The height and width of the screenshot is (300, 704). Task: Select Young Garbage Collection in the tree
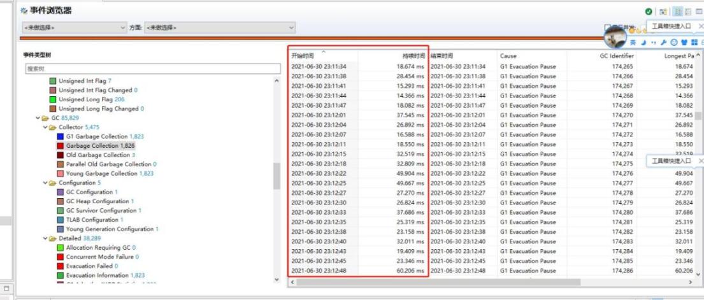click(101, 173)
